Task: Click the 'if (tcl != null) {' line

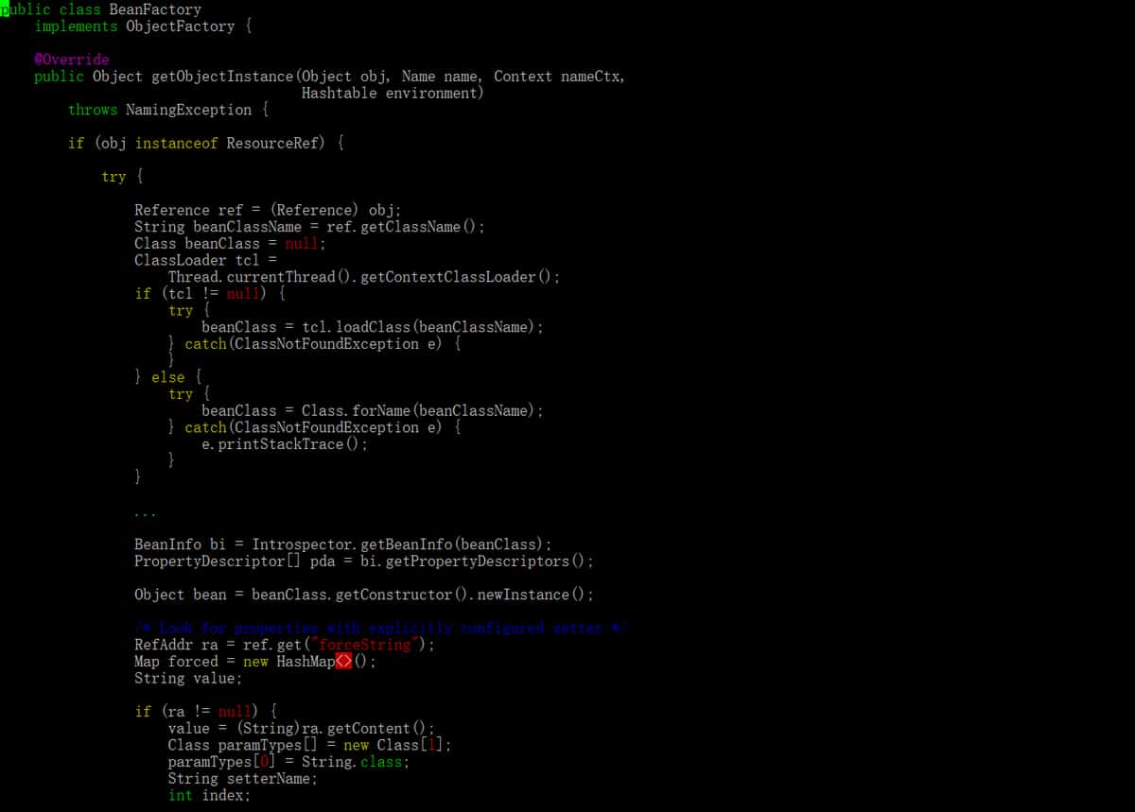Action: coord(210,294)
